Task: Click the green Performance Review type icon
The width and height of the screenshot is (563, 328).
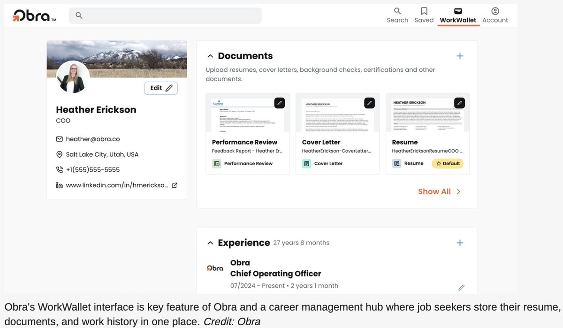Action: click(x=217, y=164)
